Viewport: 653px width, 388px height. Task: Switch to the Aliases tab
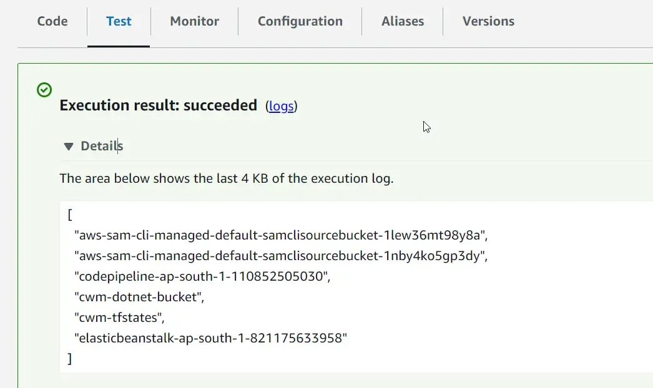403,21
